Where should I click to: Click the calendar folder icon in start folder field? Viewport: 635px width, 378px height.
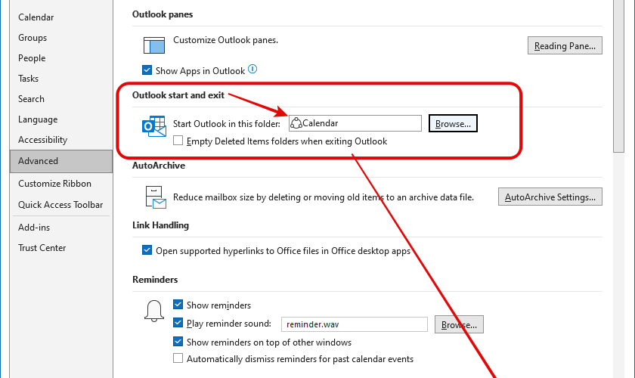296,123
